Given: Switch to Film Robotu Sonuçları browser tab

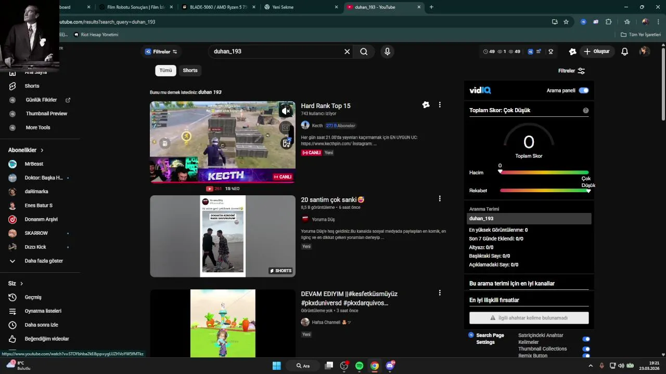Looking at the screenshot, I should point(136,7).
